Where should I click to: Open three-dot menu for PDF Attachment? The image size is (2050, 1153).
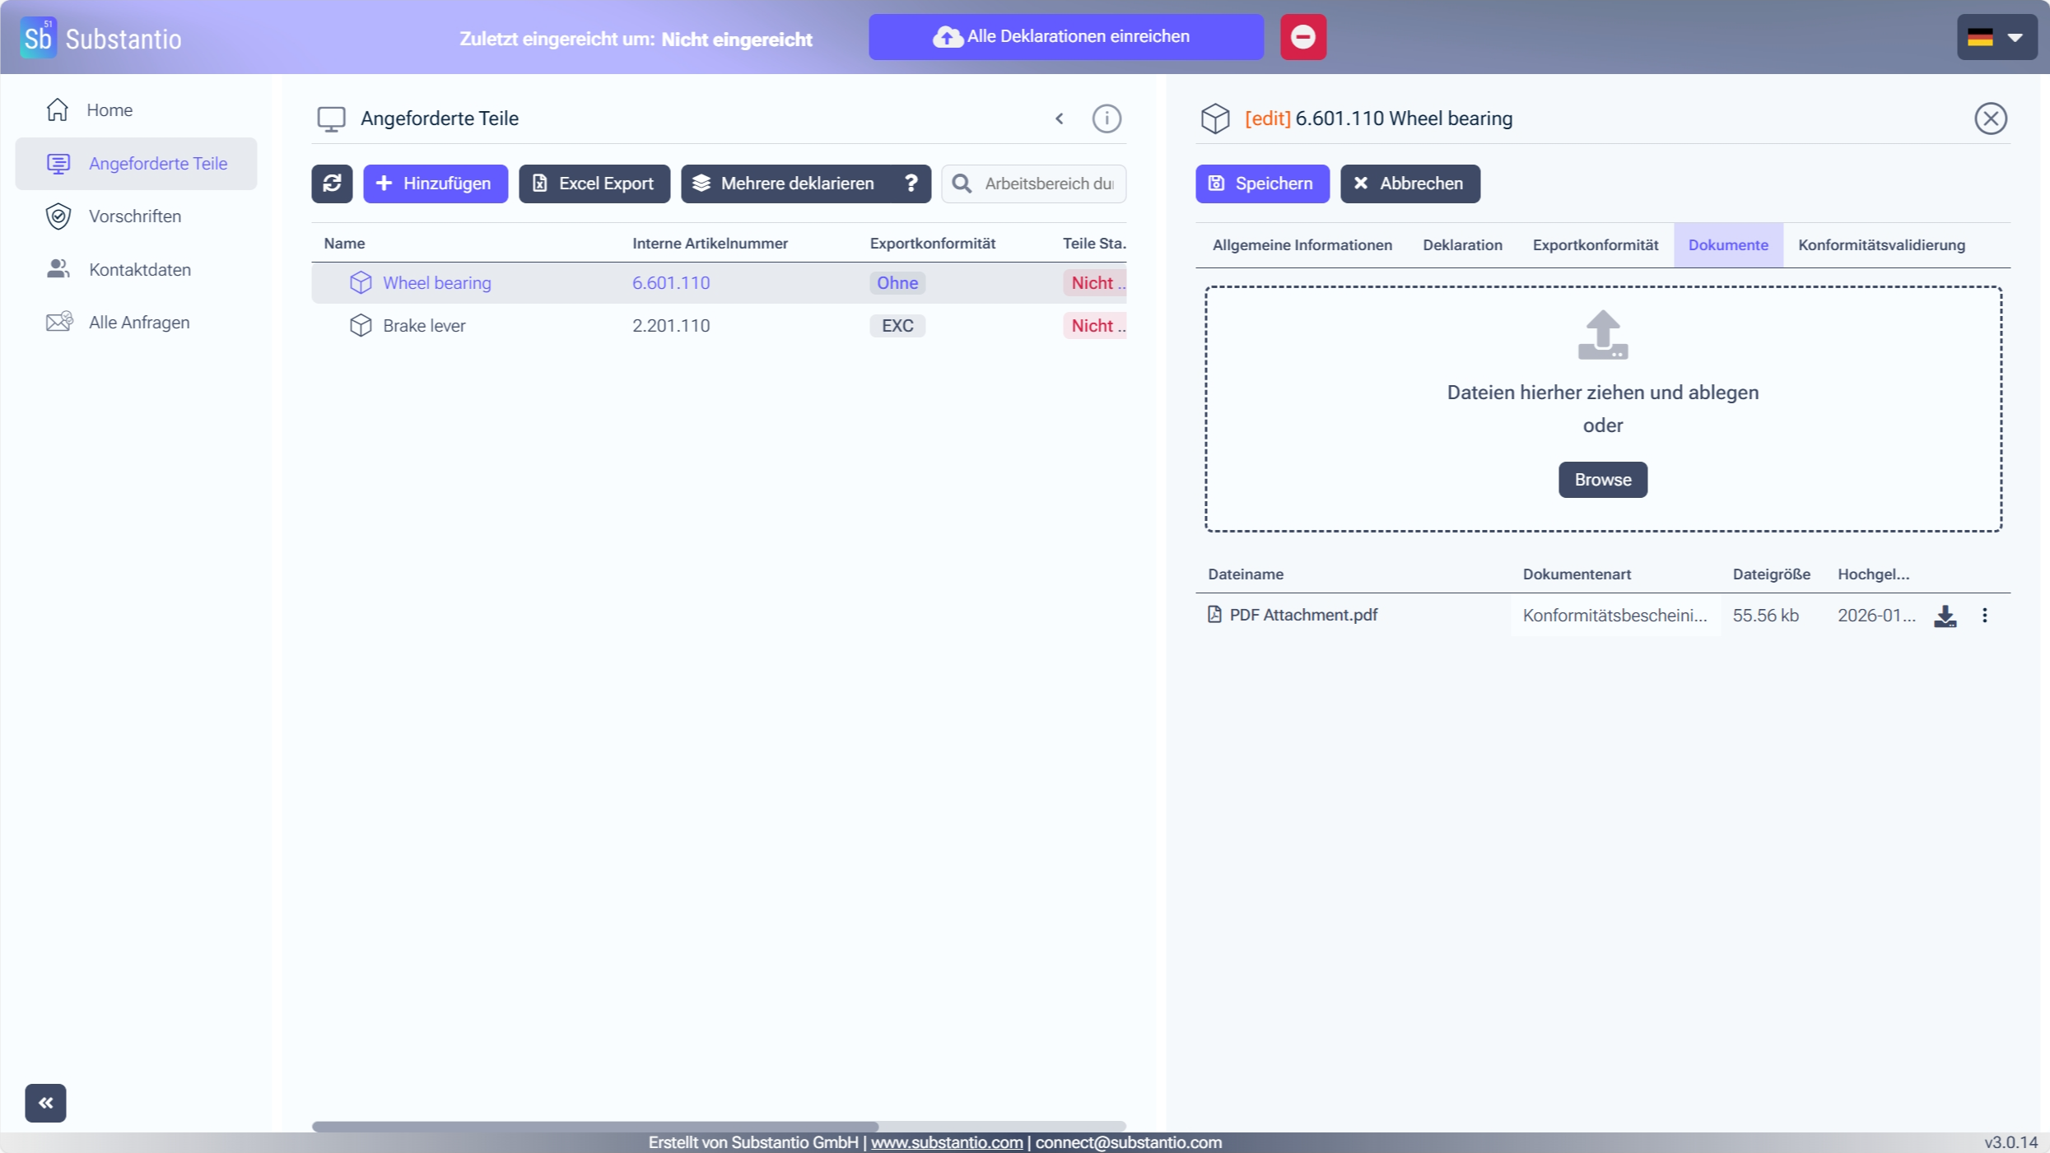coord(1984,616)
